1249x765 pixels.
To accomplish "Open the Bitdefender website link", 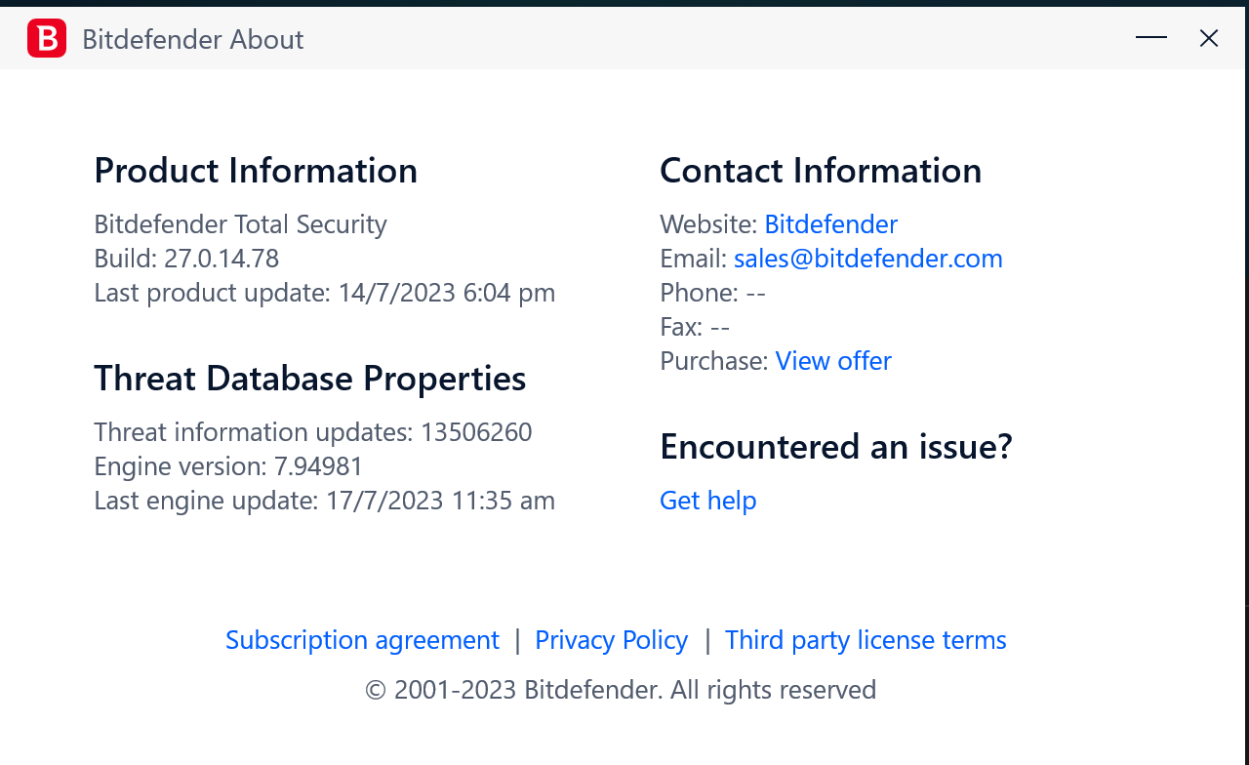I will 830,224.
